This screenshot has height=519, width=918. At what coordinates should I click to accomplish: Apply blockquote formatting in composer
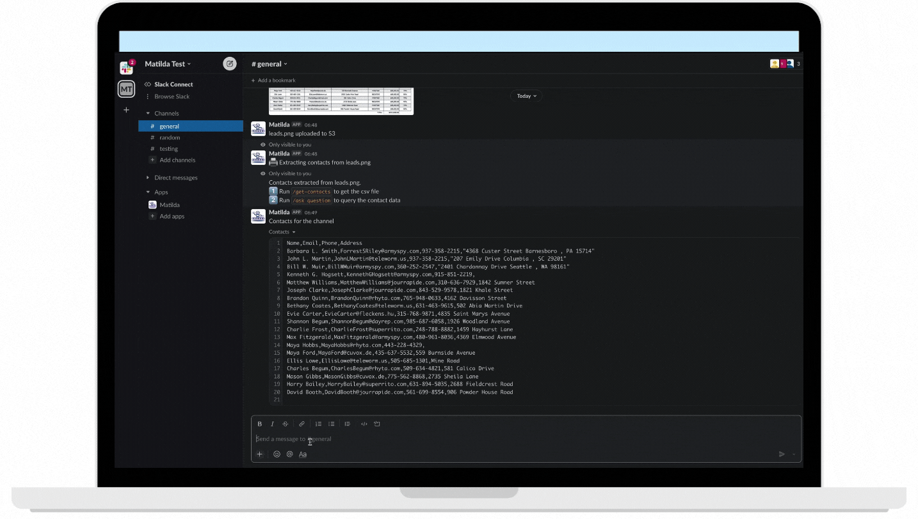(347, 424)
